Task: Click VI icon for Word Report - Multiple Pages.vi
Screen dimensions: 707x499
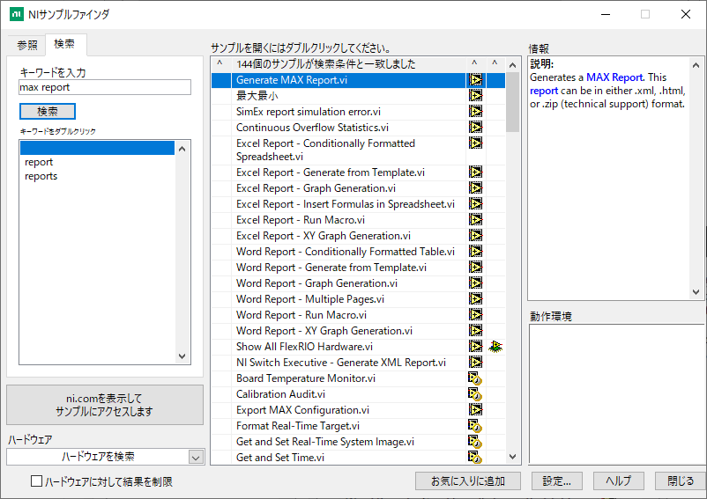Action: coord(475,298)
